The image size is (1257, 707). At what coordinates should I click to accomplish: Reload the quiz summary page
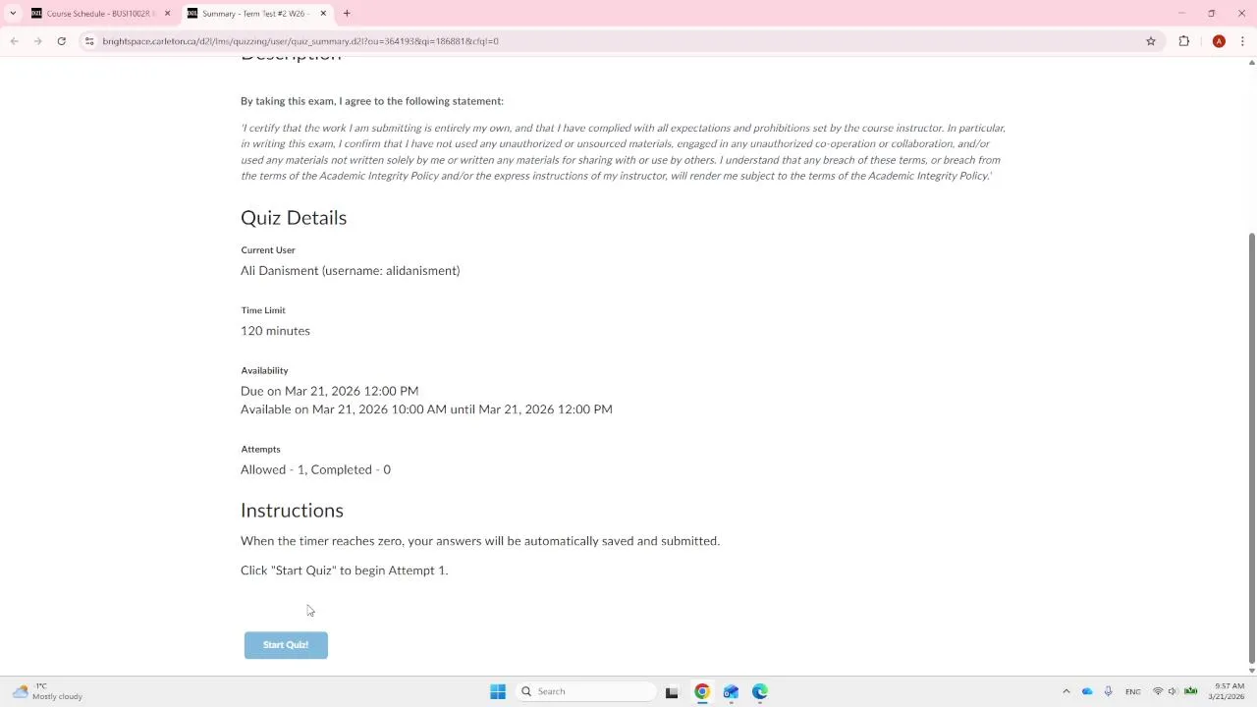[x=62, y=41]
